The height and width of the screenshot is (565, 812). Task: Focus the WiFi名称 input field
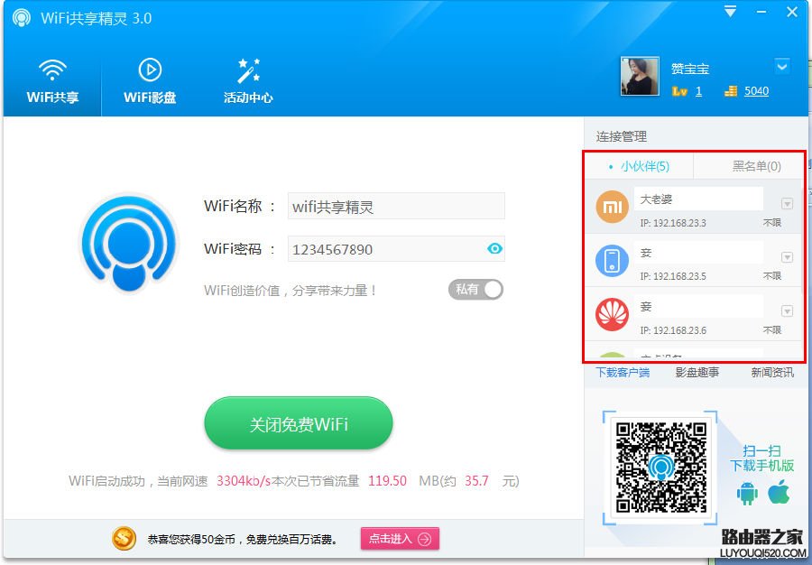point(396,207)
